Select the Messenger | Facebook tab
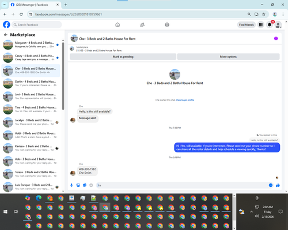288x230 pixels. pos(35,5)
